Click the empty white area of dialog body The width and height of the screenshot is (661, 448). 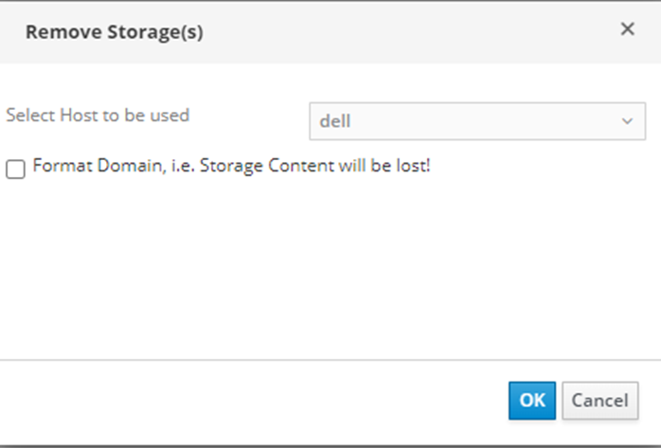[x=330, y=270]
